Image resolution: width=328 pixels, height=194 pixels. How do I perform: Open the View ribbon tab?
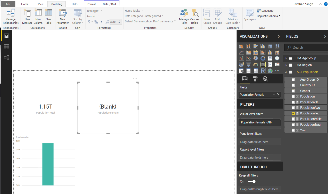[x=41, y=4]
